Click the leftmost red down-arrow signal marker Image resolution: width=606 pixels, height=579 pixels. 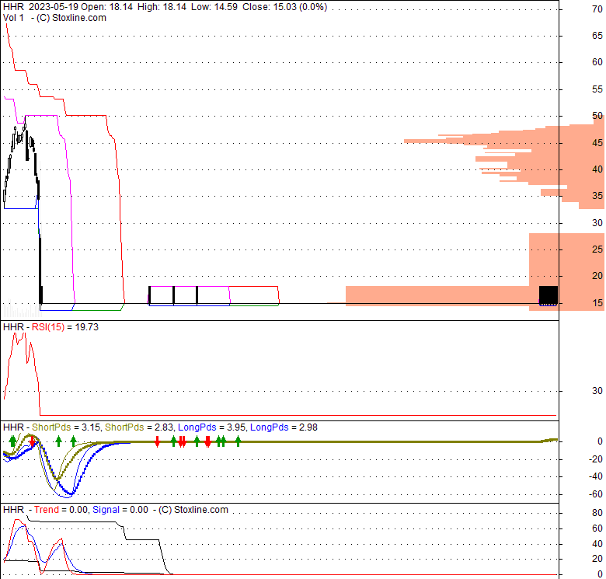(x=32, y=442)
